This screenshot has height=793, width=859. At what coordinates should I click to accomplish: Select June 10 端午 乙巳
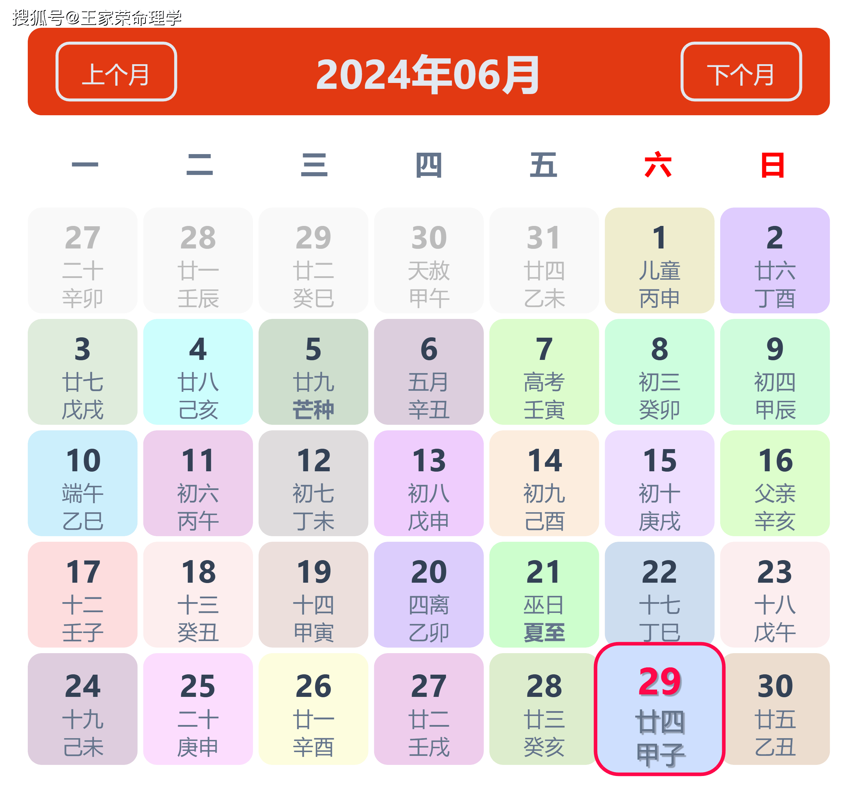(x=82, y=483)
